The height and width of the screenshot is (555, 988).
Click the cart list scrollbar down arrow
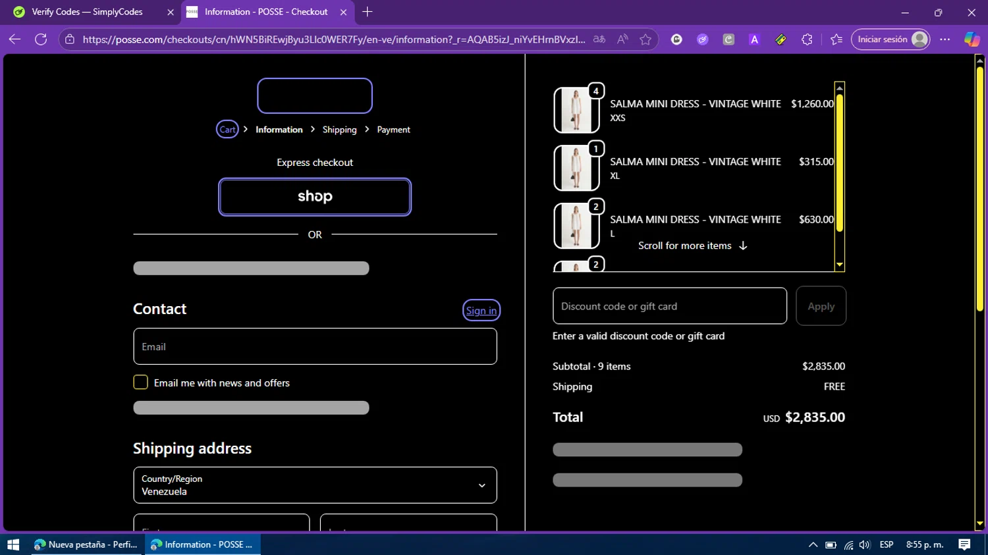(840, 265)
